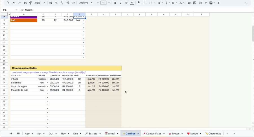Select the orange Itaú cell
The image size is (254, 137).
tap(24, 20)
